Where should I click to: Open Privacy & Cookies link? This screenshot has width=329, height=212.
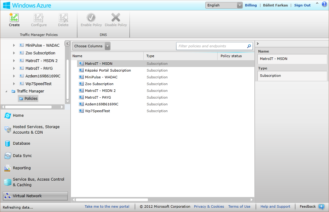209,206
